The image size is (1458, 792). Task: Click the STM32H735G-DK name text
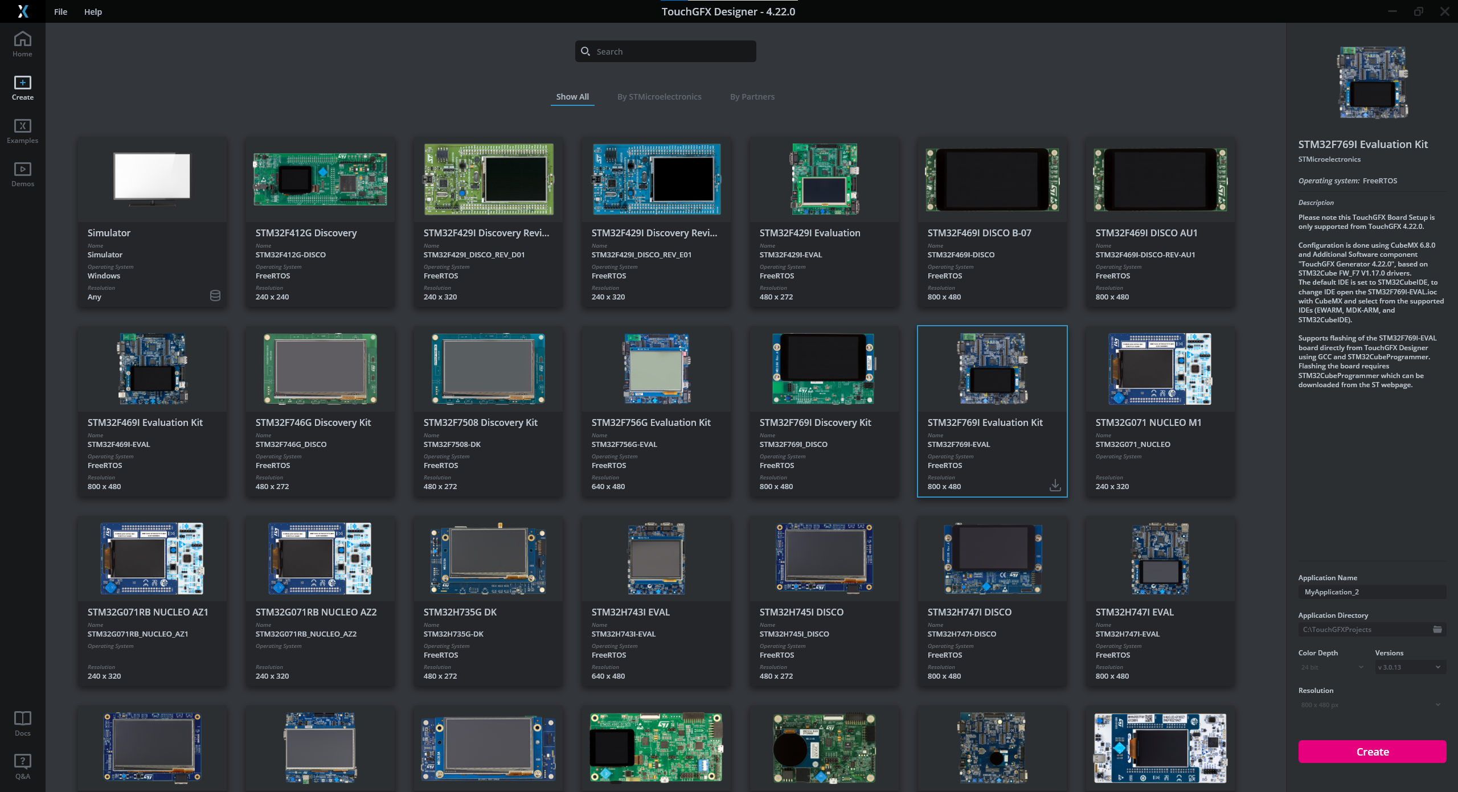click(x=453, y=634)
